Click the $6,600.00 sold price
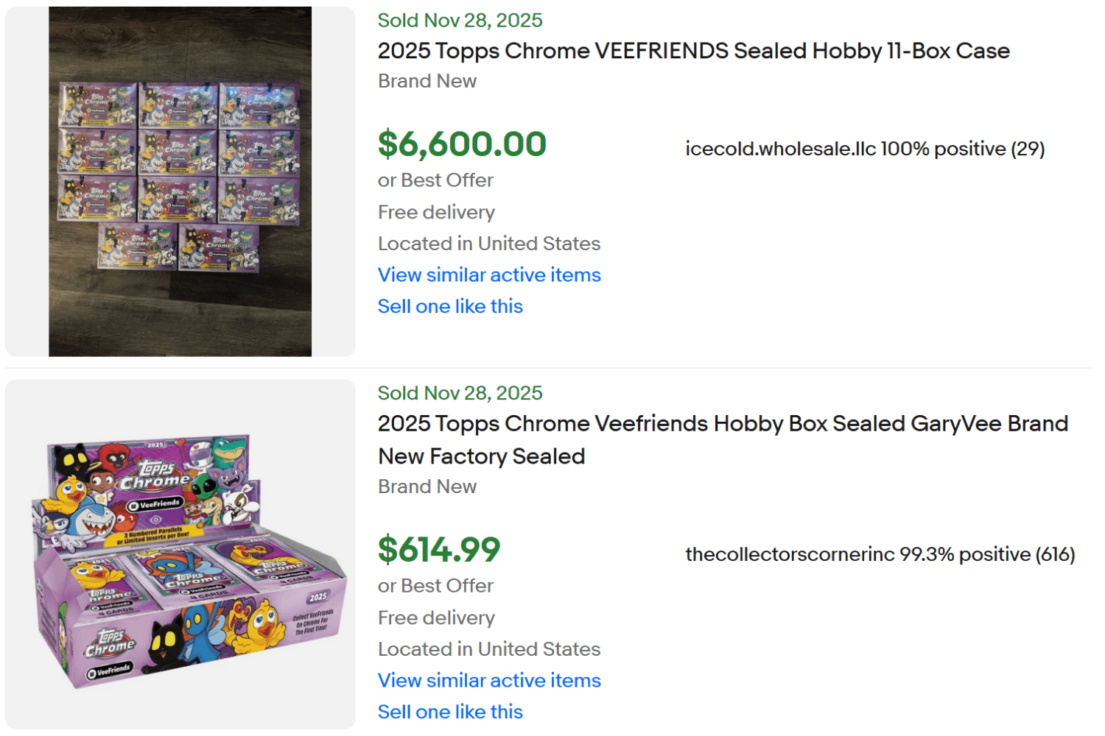The width and height of the screenshot is (1105, 736). coord(461,144)
